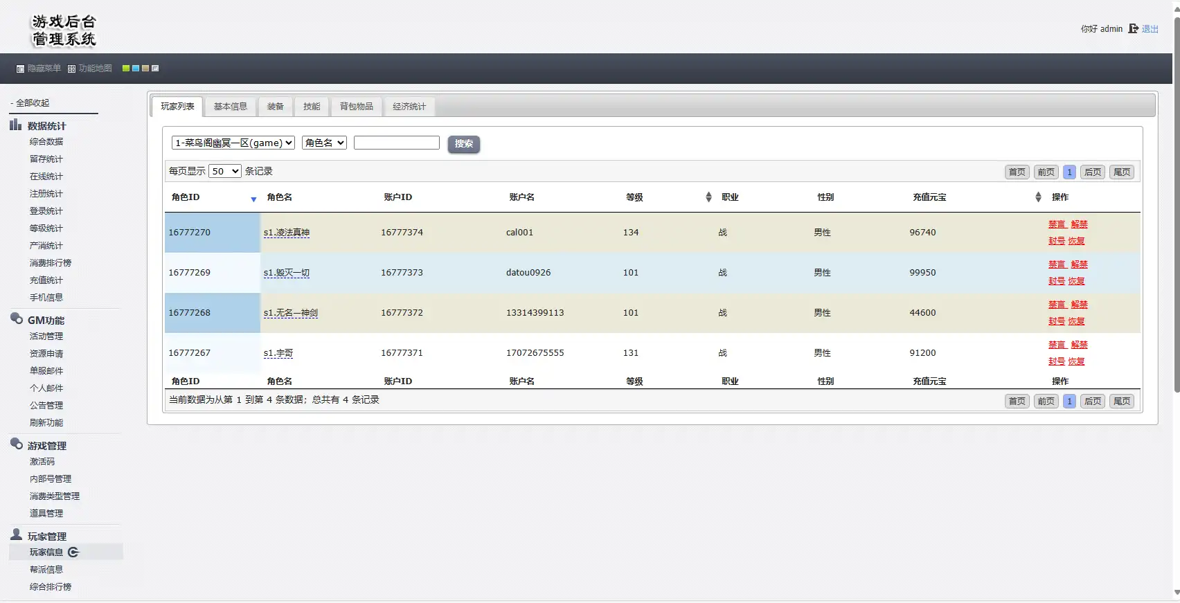Open 公告管理 under GM功能

[x=46, y=406]
